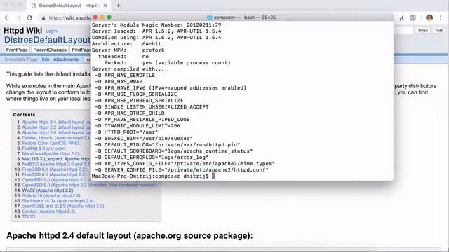The image size is (449, 252).
Task: Open contents entry Win32 (Apache httpd 2.2)
Action: click(x=48, y=190)
